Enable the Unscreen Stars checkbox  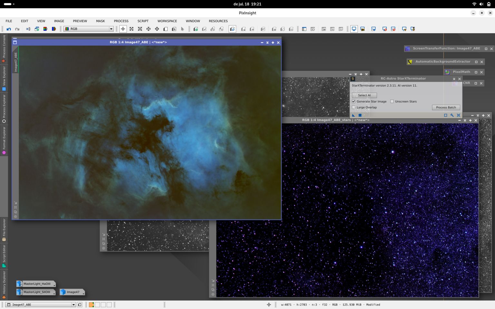click(x=392, y=101)
